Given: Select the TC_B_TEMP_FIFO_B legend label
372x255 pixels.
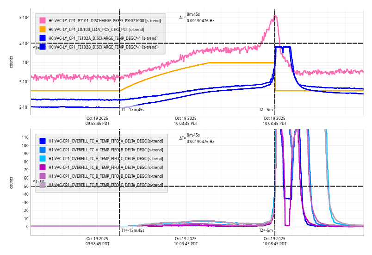Looking at the screenshot, I should pyautogui.click(x=105, y=176).
